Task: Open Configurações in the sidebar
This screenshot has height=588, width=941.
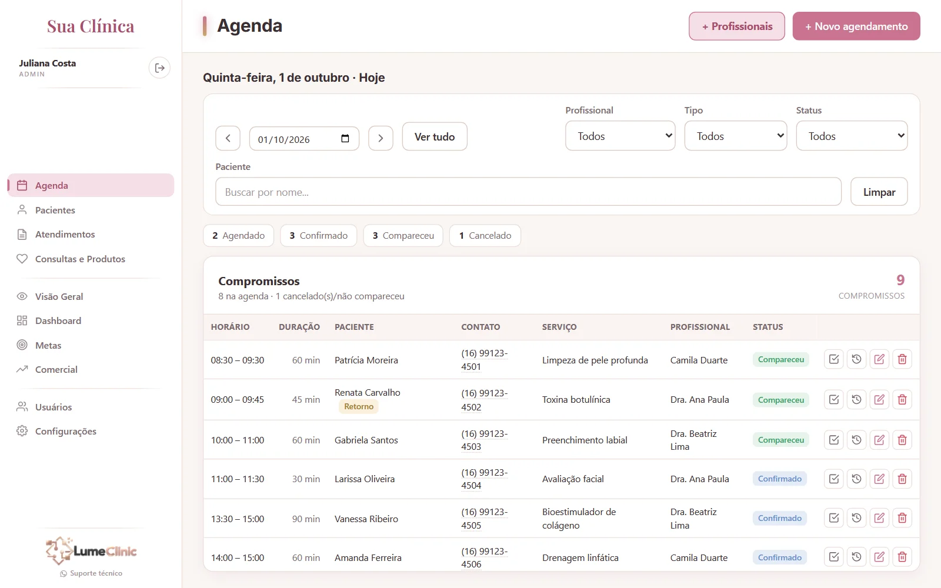Action: [91, 431]
